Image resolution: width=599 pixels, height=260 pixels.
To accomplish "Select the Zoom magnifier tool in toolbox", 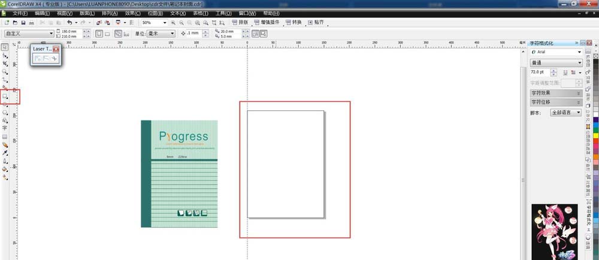I will click(5, 71).
